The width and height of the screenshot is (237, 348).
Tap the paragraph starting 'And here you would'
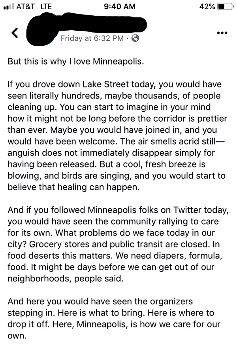[x=114, y=318]
